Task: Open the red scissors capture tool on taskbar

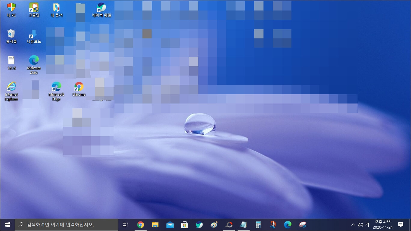Action: click(x=273, y=225)
